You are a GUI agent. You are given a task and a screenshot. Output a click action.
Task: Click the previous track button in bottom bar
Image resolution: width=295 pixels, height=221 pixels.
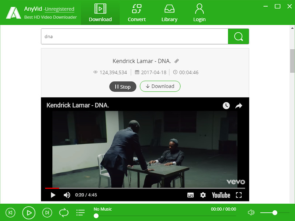point(10,213)
